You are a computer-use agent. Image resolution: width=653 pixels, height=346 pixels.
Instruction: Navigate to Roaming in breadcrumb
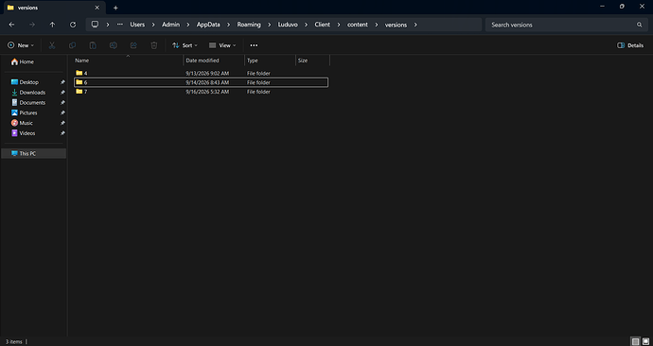(x=249, y=25)
